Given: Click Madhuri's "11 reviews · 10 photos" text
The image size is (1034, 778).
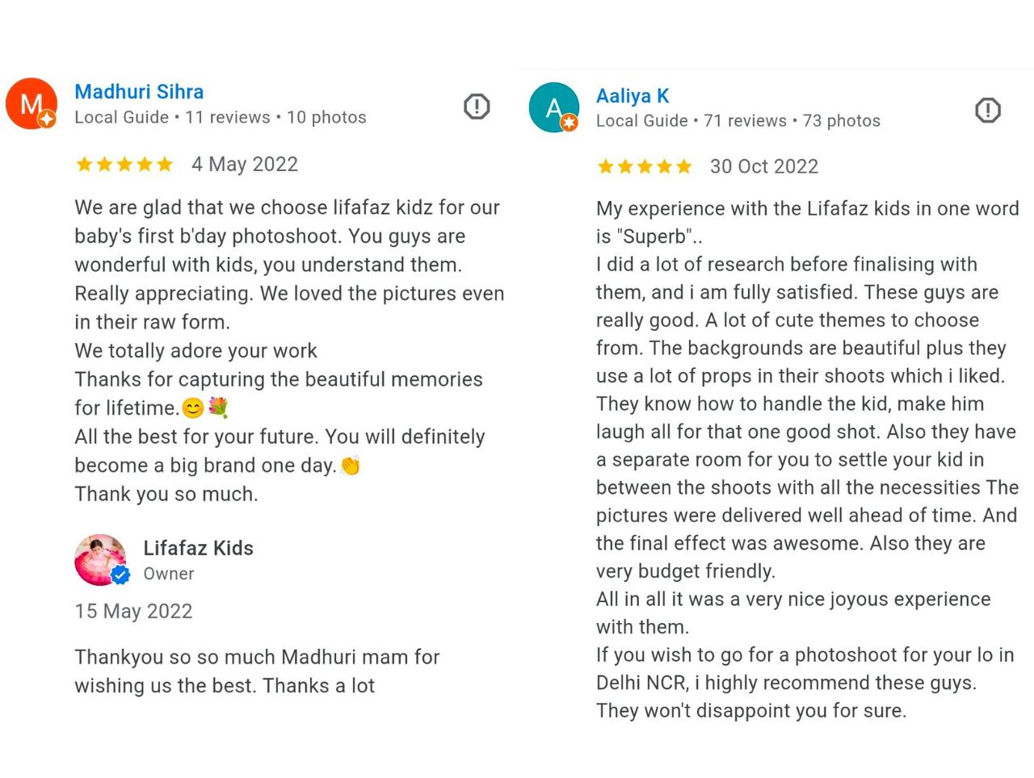Looking at the screenshot, I should (275, 118).
